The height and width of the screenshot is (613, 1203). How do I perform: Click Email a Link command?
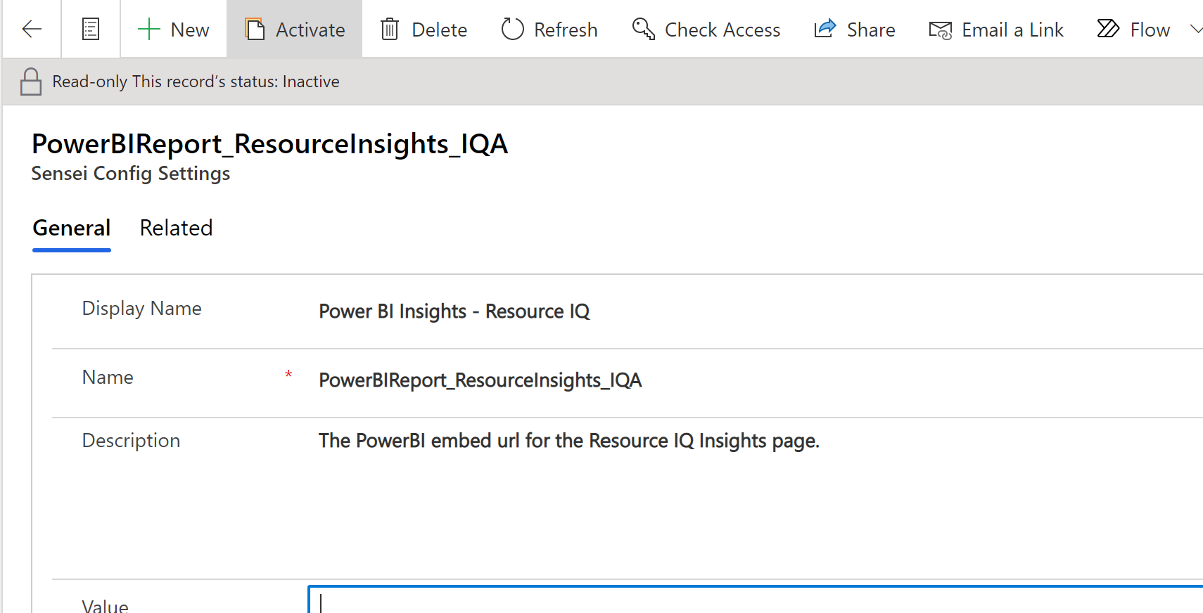(x=996, y=30)
